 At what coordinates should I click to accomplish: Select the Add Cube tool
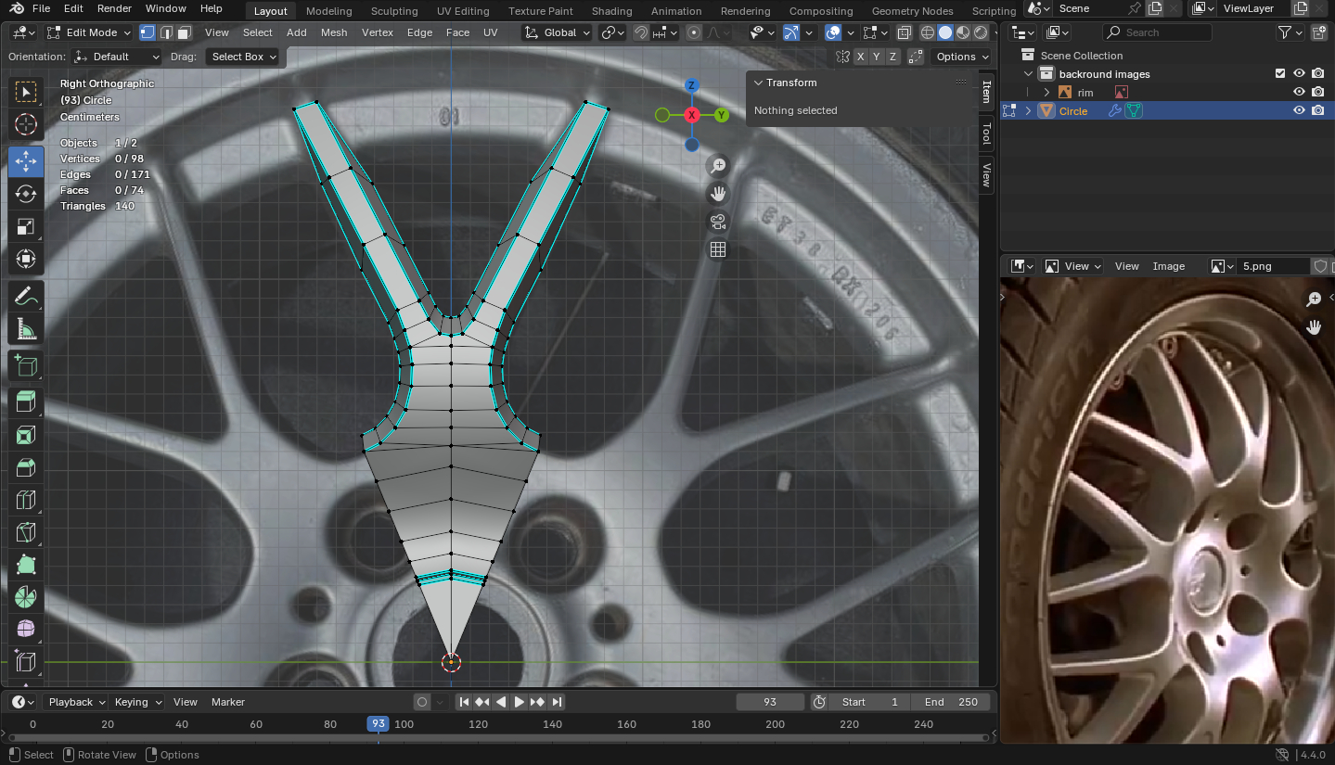pyautogui.click(x=26, y=366)
